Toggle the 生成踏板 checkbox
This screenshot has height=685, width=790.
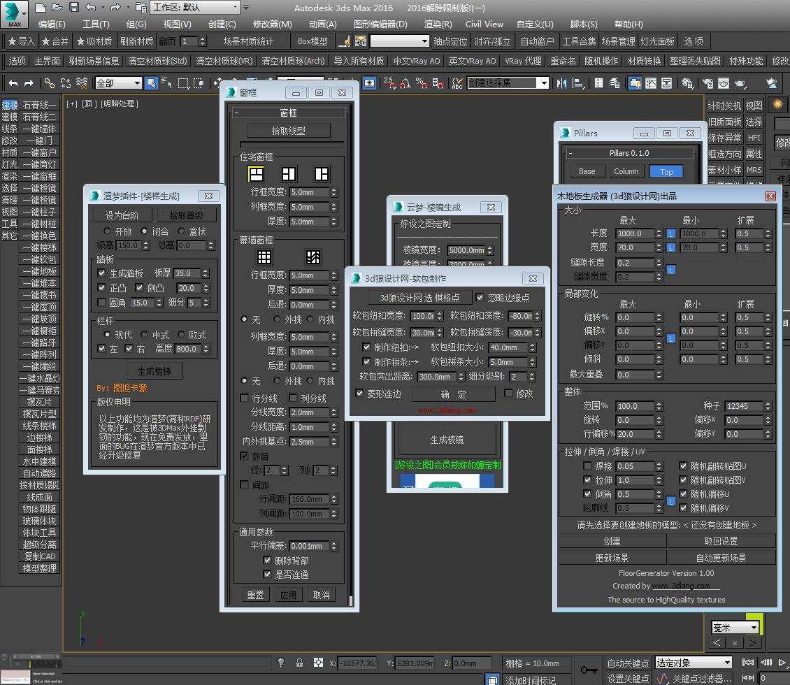pyautogui.click(x=102, y=273)
